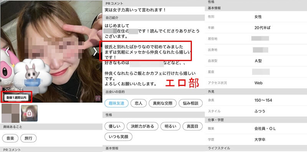This screenshot has height=152, width=307.
Task: Go to previous profile photo arrow
Action: coord(7,52)
